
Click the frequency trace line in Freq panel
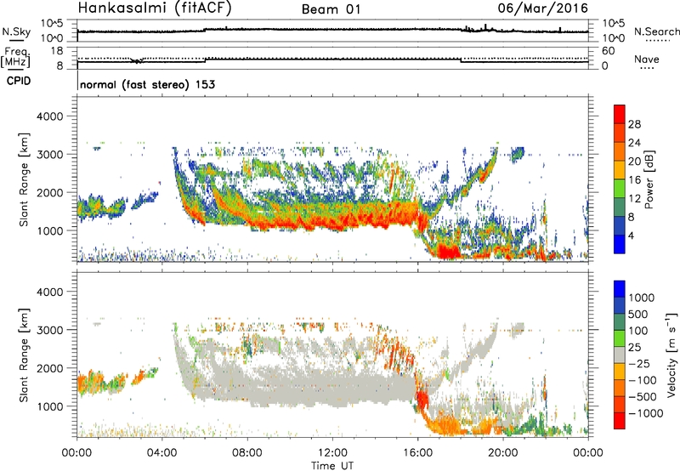coord(332,60)
